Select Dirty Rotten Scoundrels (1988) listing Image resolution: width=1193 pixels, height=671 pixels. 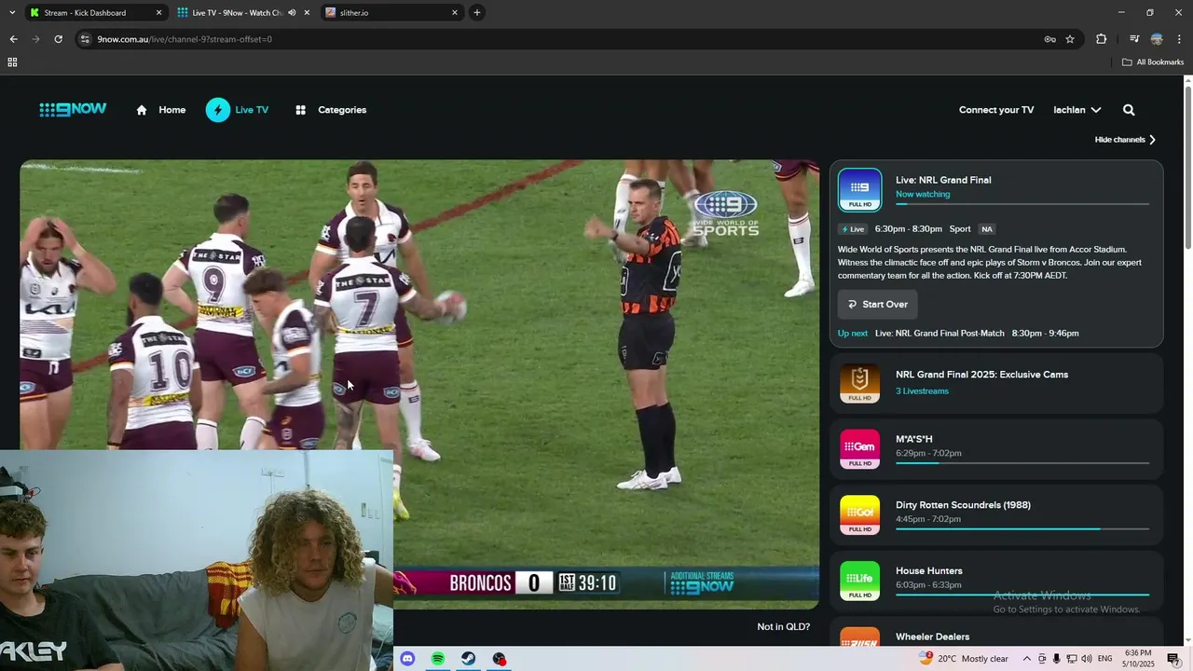(996, 514)
